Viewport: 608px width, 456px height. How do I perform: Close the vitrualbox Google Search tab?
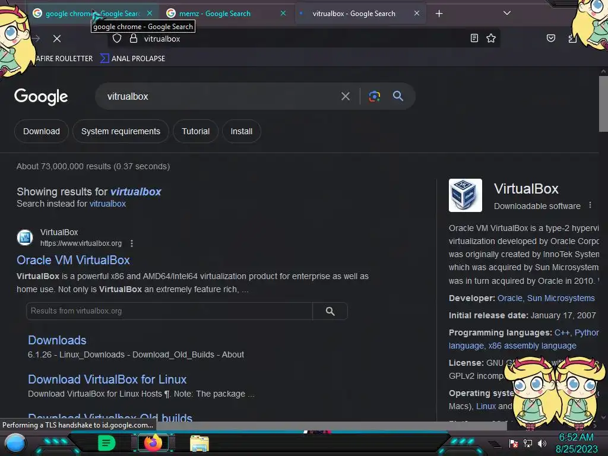coord(416,13)
